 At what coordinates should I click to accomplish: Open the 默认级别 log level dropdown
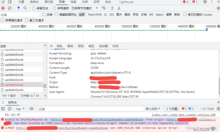click(x=153, y=109)
